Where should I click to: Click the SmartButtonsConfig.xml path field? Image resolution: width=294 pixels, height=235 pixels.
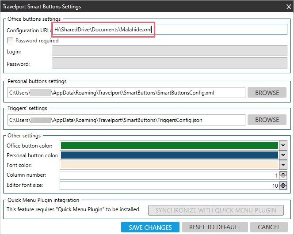[x=126, y=93]
